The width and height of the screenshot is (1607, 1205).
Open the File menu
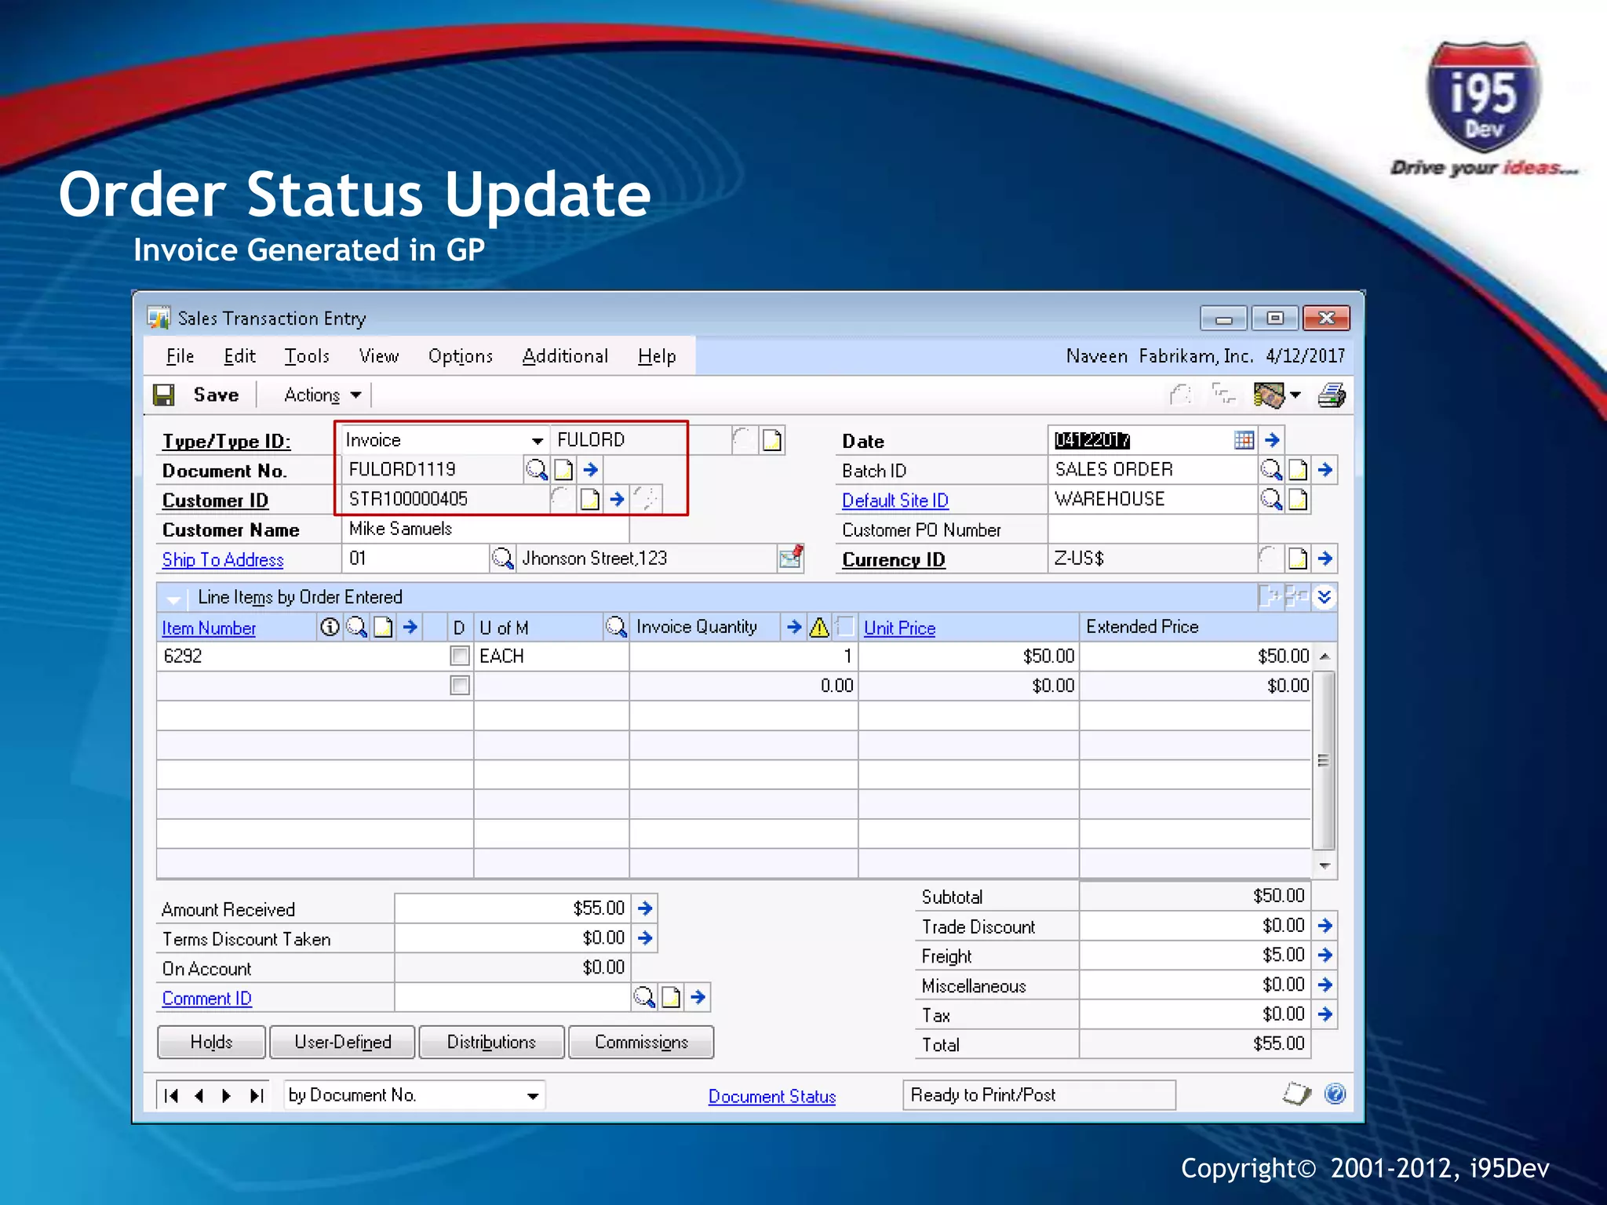tap(180, 356)
